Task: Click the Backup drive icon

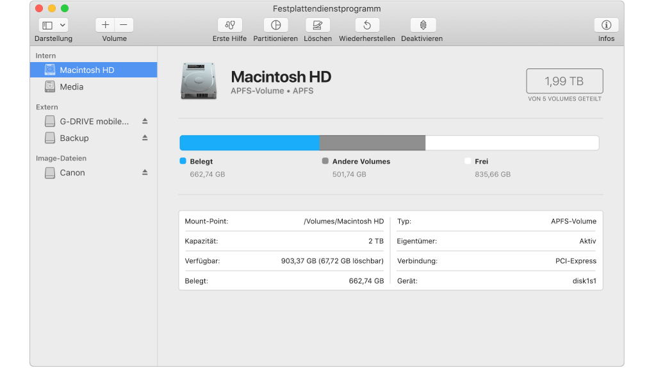Action: (50, 138)
